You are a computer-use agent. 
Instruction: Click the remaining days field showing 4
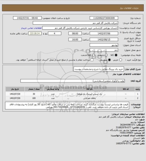coord(55,34)
